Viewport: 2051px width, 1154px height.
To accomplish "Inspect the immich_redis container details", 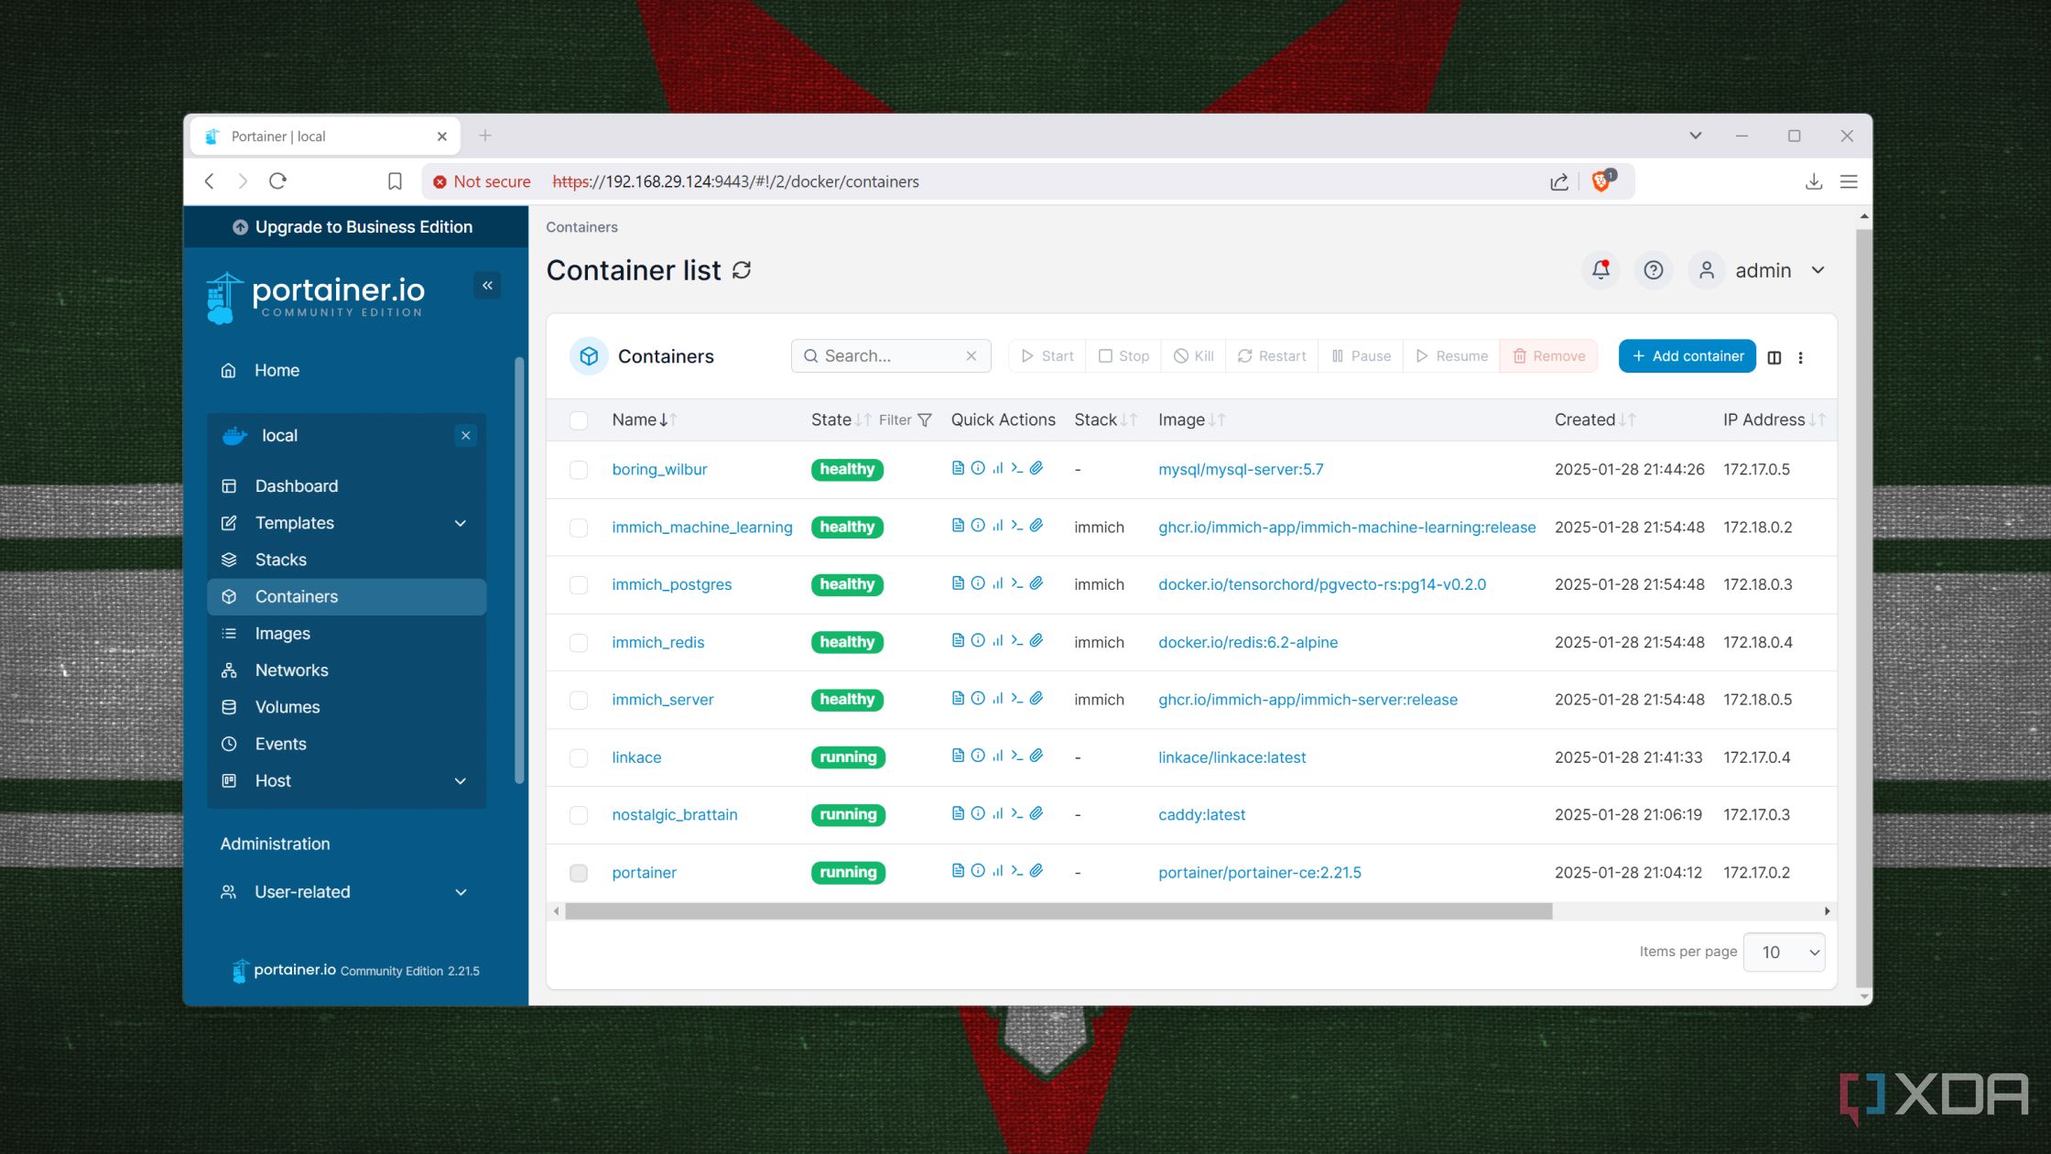I will pyautogui.click(x=978, y=642).
